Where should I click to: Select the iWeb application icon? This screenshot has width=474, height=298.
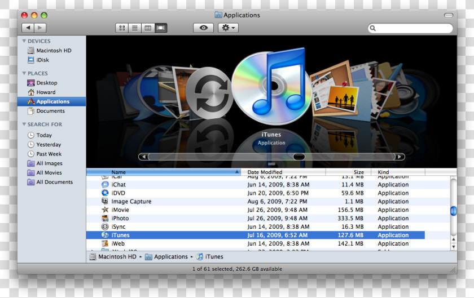point(105,243)
